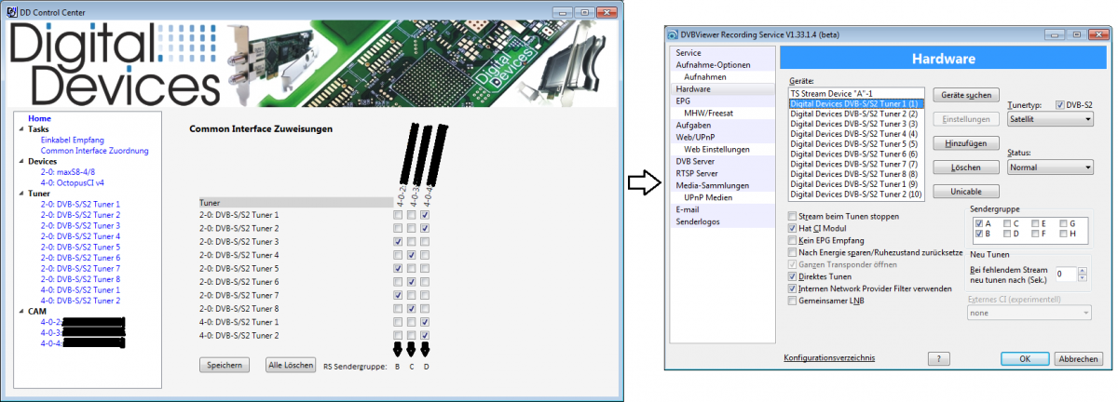The width and height of the screenshot is (1118, 402).
Task: Select Digital Devices DVB-S/S2 Tuner 5 (5)
Action: [853, 144]
